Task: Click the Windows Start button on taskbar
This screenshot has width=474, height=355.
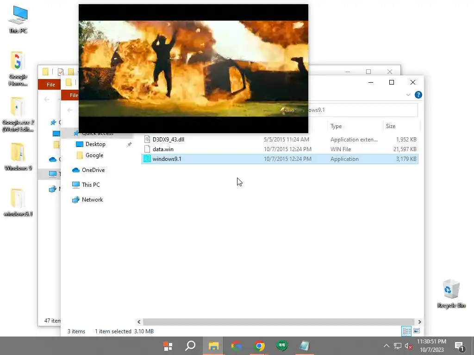Action: [x=168, y=346]
